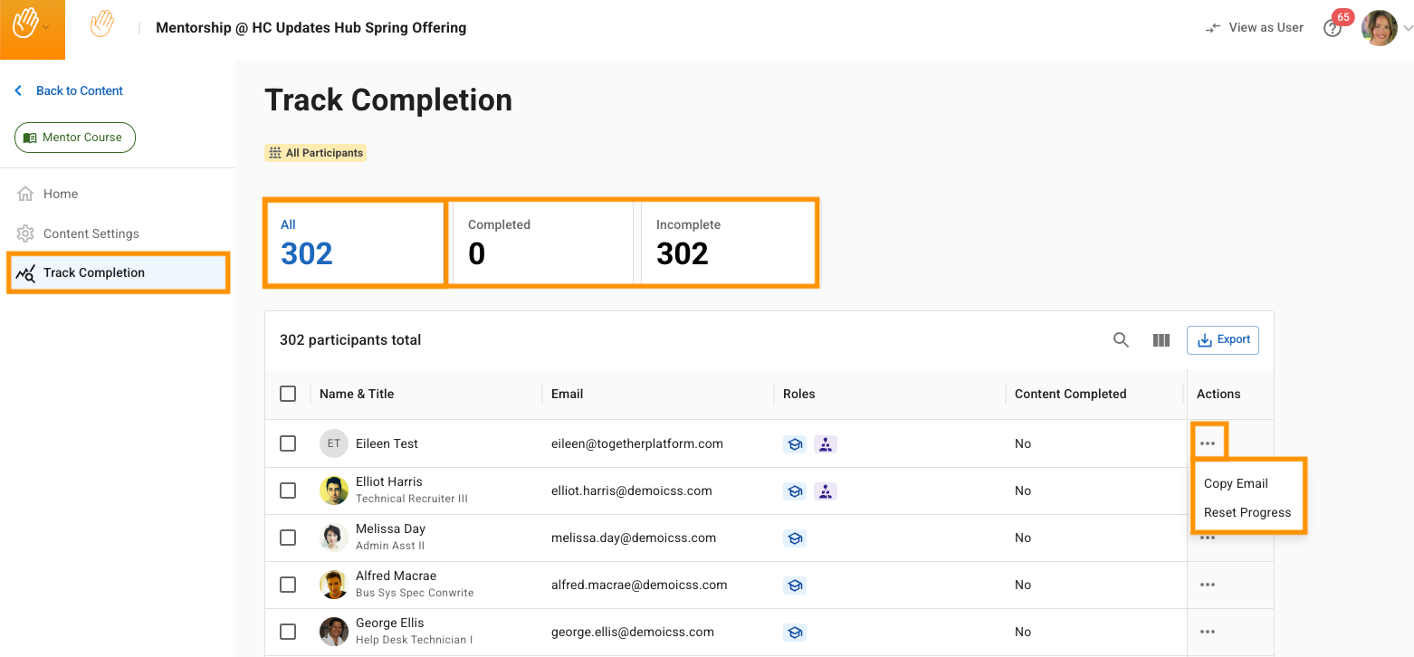Open the profile dropdown beside user avatar

point(1407,29)
